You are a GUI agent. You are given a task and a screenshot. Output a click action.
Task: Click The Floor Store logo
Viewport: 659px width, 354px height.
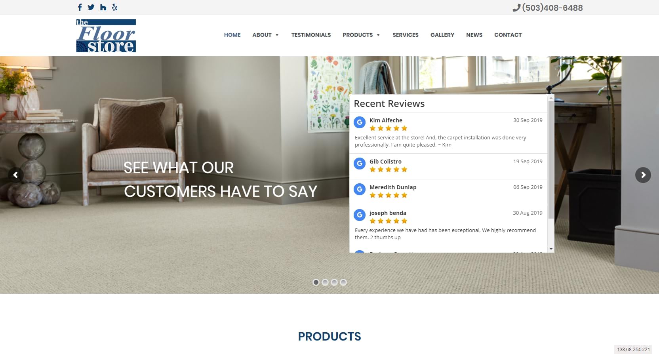point(106,36)
